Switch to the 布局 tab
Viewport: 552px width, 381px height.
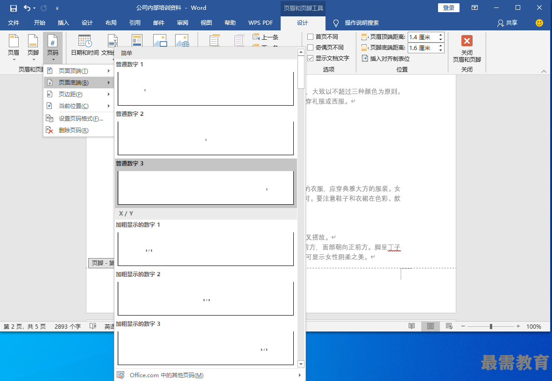[x=111, y=23]
